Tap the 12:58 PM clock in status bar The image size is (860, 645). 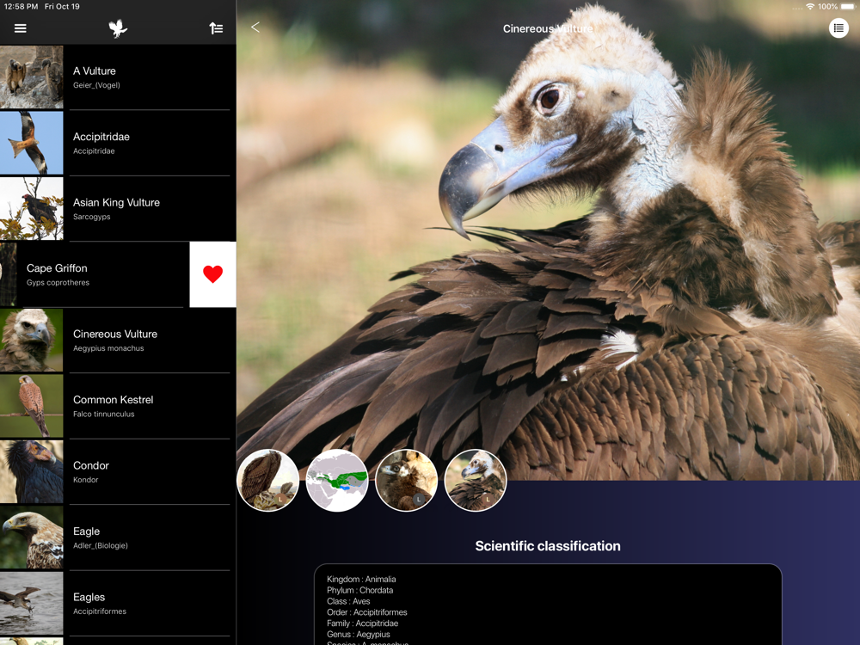[21, 7]
